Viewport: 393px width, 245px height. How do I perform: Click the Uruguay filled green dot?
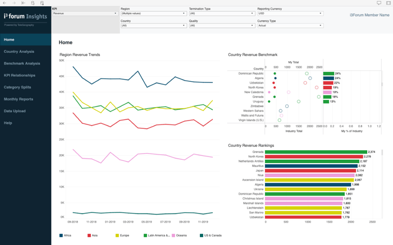pos(269,101)
